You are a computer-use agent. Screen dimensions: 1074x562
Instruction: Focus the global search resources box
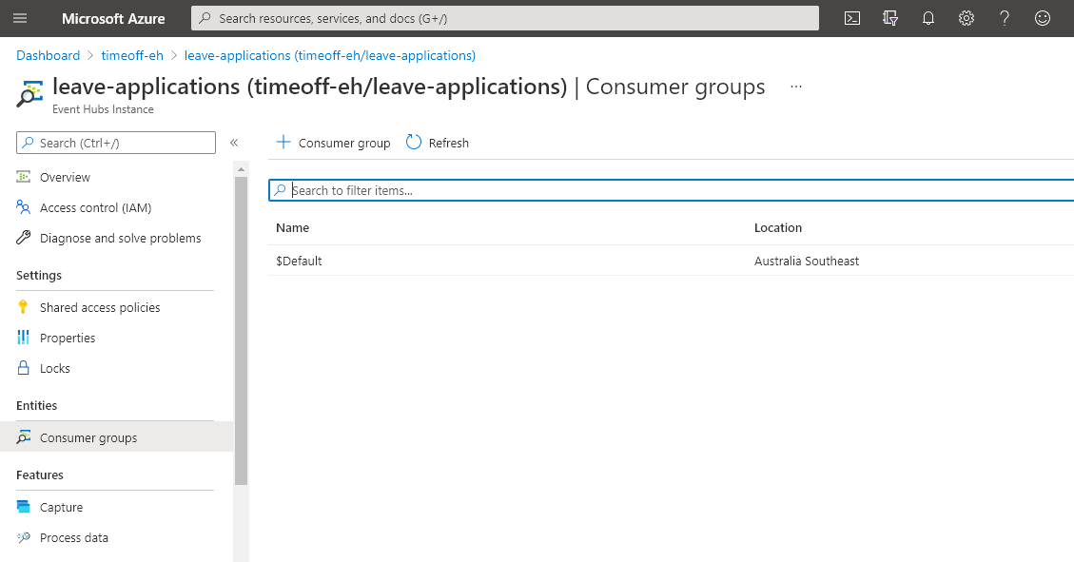pyautogui.click(x=505, y=18)
